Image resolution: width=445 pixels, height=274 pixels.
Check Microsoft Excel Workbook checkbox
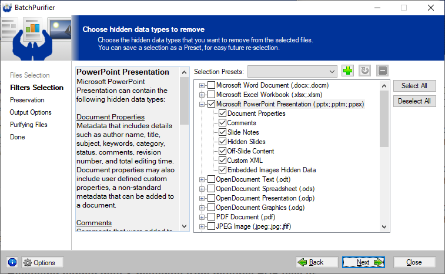click(211, 95)
